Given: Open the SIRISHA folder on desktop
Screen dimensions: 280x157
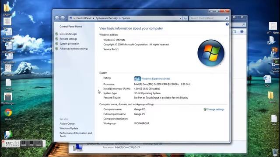Looking at the screenshot, I should (x=7, y=9).
